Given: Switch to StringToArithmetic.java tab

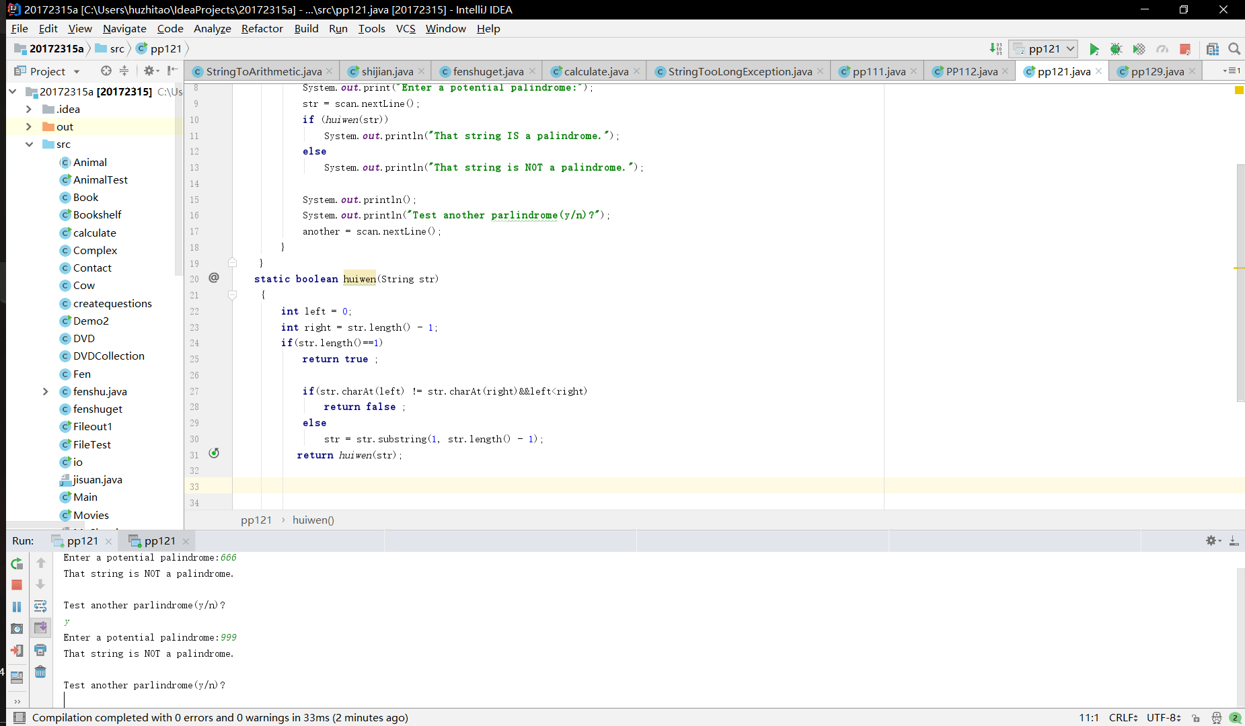Looking at the screenshot, I should (264, 71).
